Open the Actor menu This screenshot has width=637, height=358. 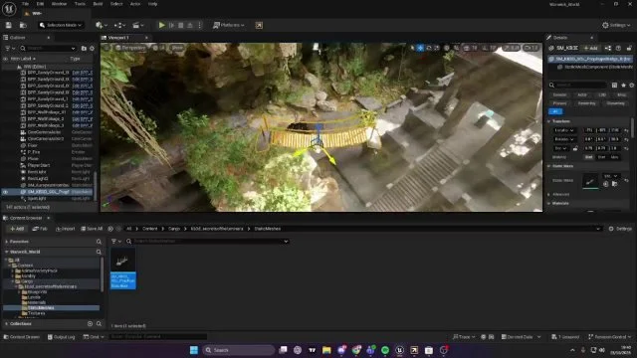tap(135, 4)
